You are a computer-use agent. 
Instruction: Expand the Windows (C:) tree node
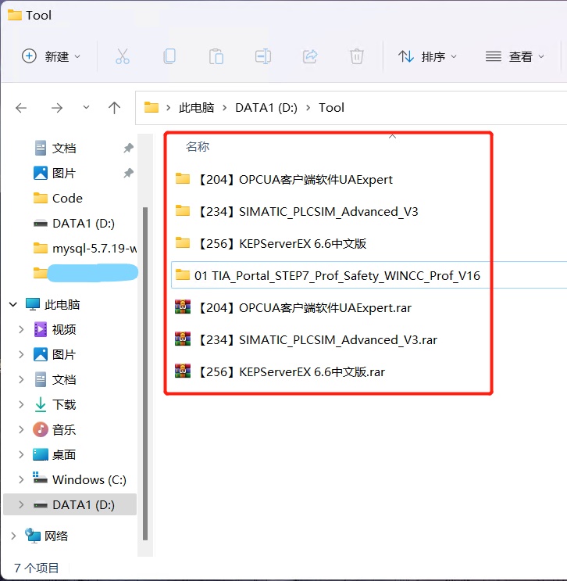21,479
